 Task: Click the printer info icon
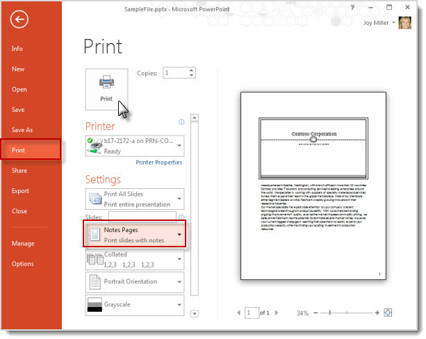(181, 122)
